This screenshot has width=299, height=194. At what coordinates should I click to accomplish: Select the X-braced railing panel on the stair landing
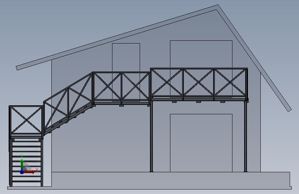tap(26, 120)
